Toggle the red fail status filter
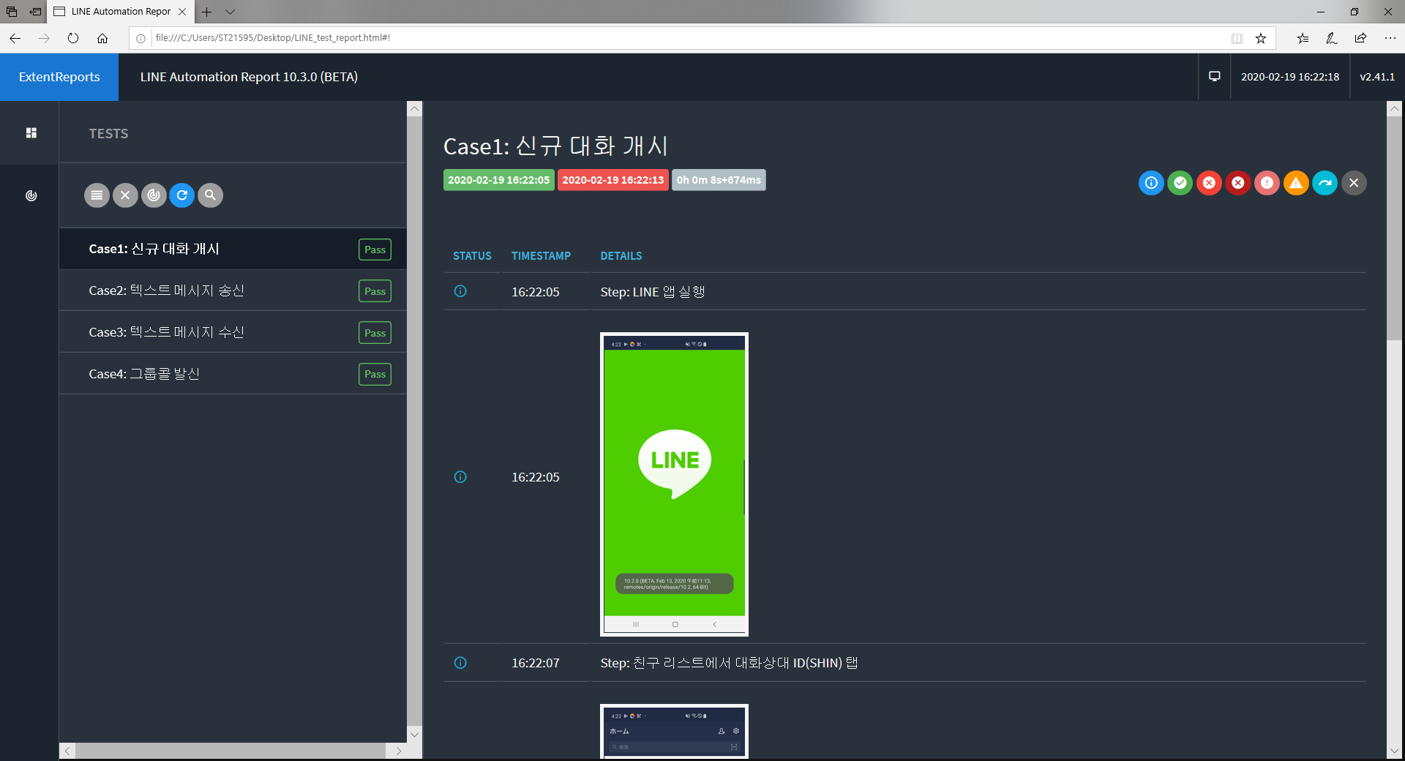Viewport: 1405px width, 761px height. 1209,183
